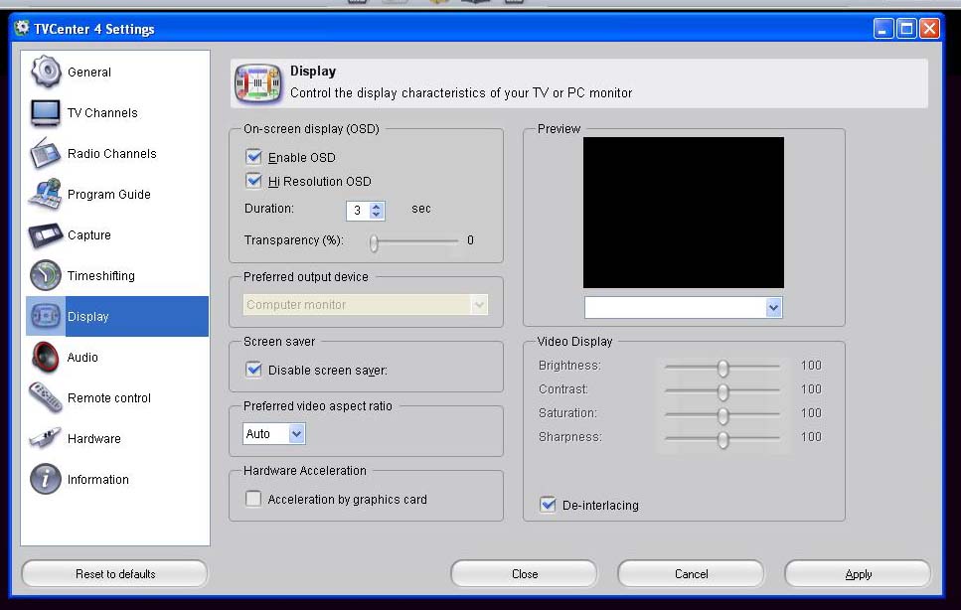Maximize the TVCenter Settings window
961x610 pixels.
pos(906,28)
